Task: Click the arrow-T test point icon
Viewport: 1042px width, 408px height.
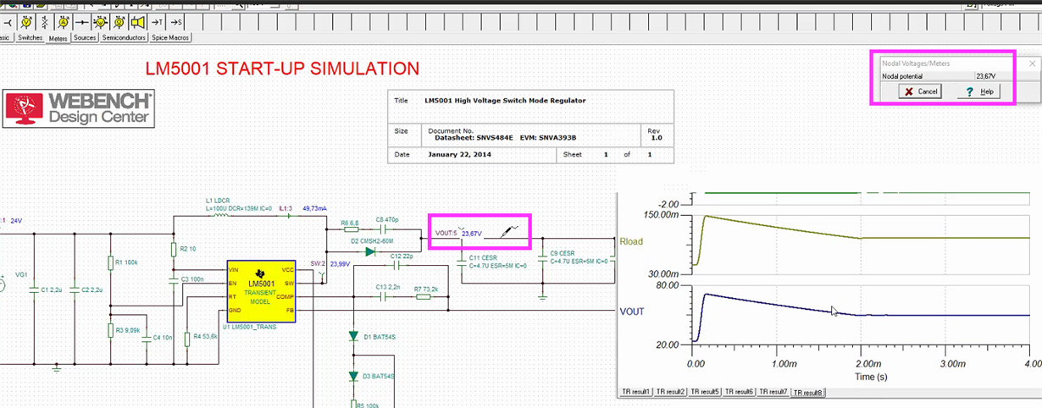Action: coord(157,21)
